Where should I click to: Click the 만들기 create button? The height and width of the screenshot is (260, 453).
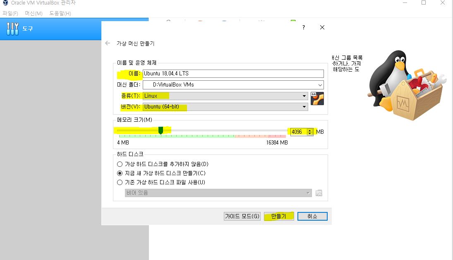click(x=279, y=217)
